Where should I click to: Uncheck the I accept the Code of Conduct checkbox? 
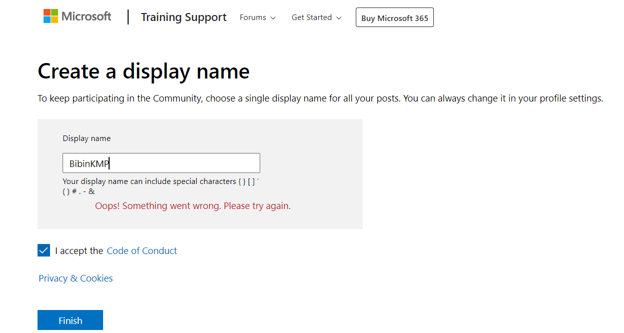click(x=44, y=250)
